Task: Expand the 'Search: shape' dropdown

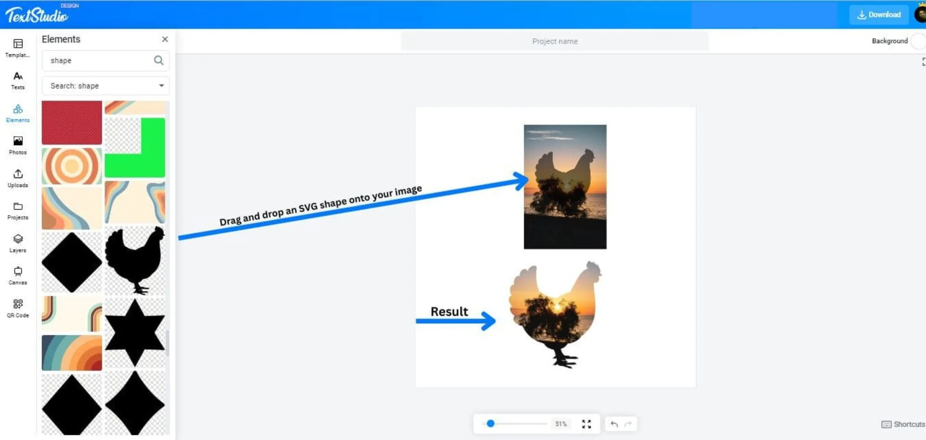Action: pyautogui.click(x=106, y=86)
